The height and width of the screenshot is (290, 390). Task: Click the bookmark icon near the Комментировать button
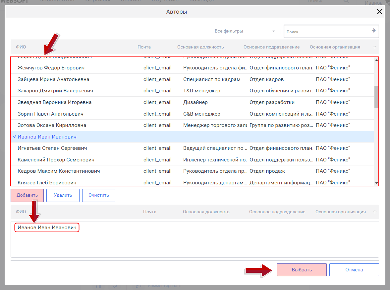(x=98, y=286)
